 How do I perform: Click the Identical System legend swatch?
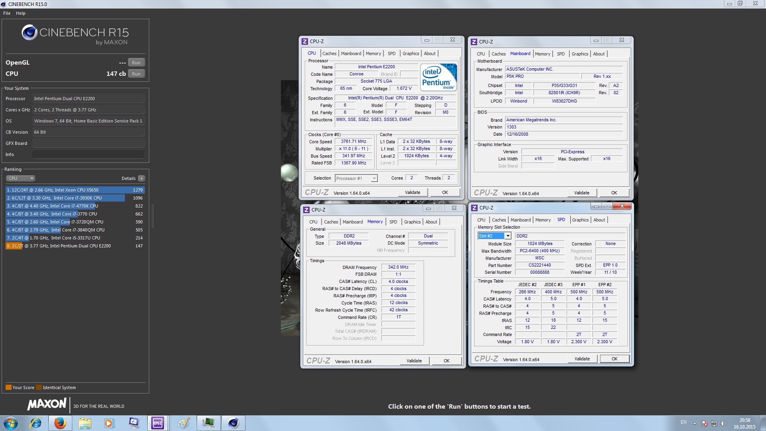pyautogui.click(x=39, y=388)
